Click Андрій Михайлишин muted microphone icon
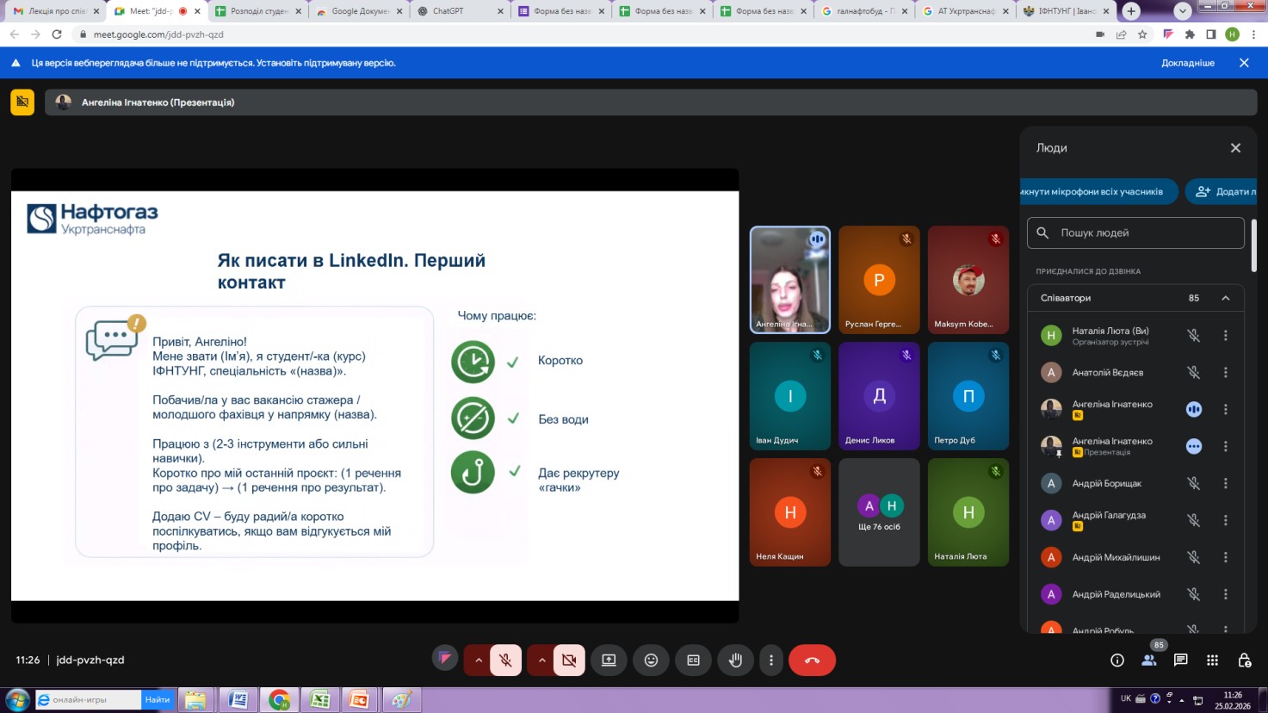This screenshot has height=713, width=1268. [x=1194, y=557]
